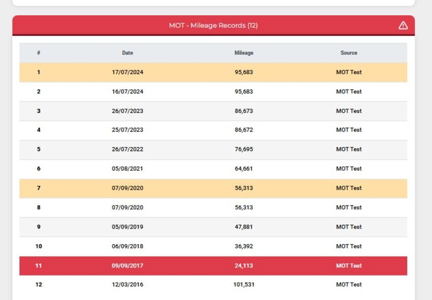Click highlighted row 7 date 07/09/2020

[128, 188]
